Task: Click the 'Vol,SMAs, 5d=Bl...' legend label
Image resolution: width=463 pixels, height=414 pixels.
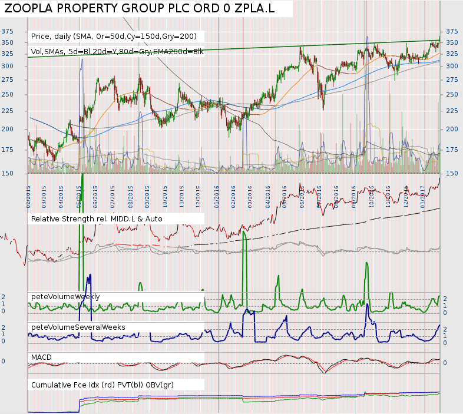Action: pos(117,52)
